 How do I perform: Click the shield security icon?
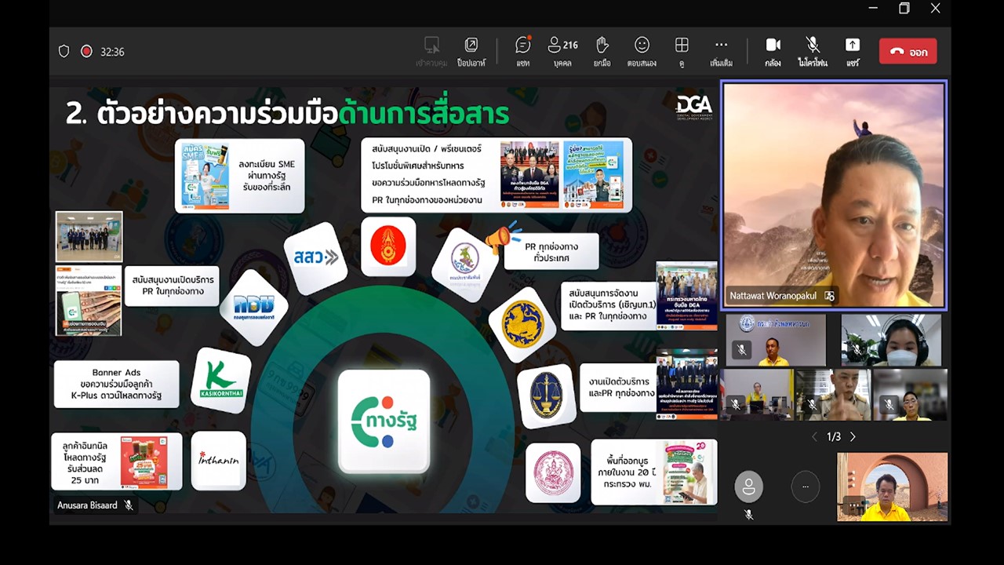point(64,51)
